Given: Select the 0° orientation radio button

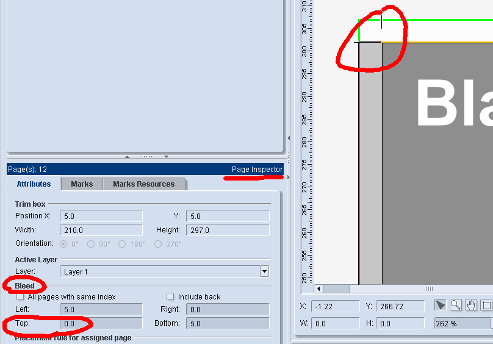Looking at the screenshot, I should (x=63, y=244).
